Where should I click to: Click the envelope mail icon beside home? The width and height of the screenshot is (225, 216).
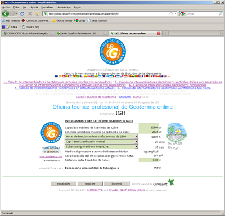click(x=143, y=97)
